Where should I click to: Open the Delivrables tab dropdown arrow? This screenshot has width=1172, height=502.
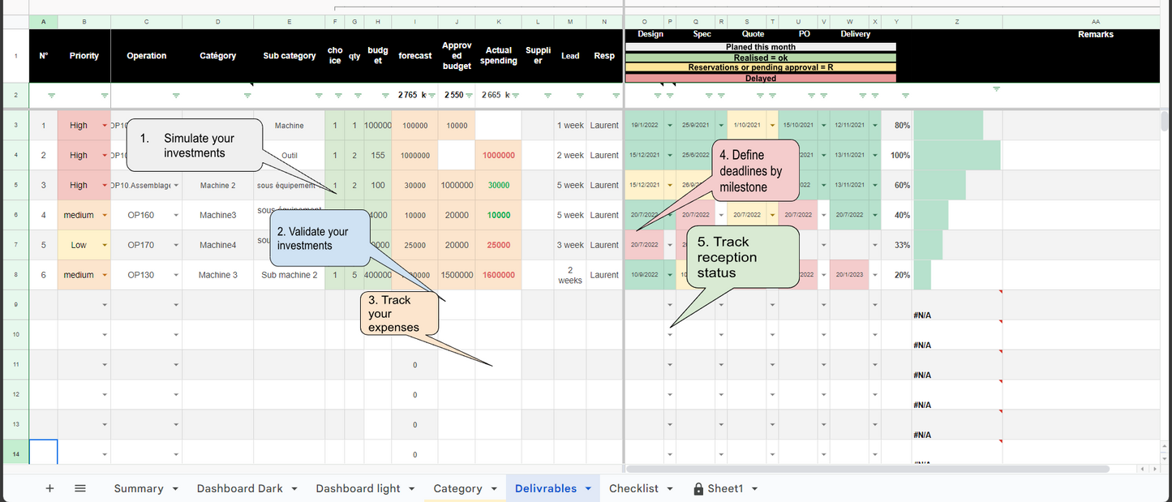click(588, 489)
